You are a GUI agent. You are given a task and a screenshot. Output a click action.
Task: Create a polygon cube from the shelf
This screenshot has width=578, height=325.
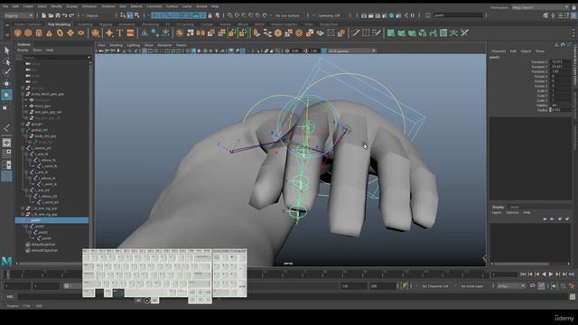coord(28,33)
